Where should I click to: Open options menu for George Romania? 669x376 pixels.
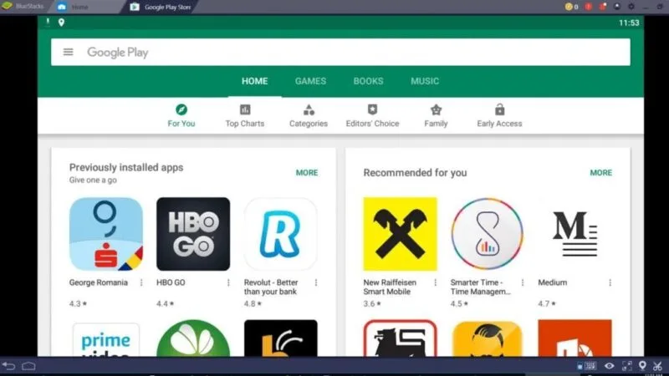pyautogui.click(x=141, y=282)
